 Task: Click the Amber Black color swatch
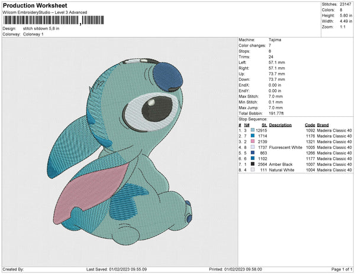click(x=253, y=164)
